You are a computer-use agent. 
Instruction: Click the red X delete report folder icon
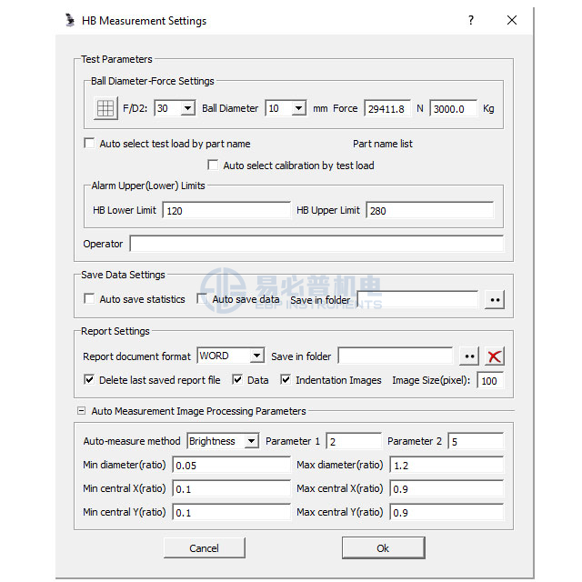495,356
